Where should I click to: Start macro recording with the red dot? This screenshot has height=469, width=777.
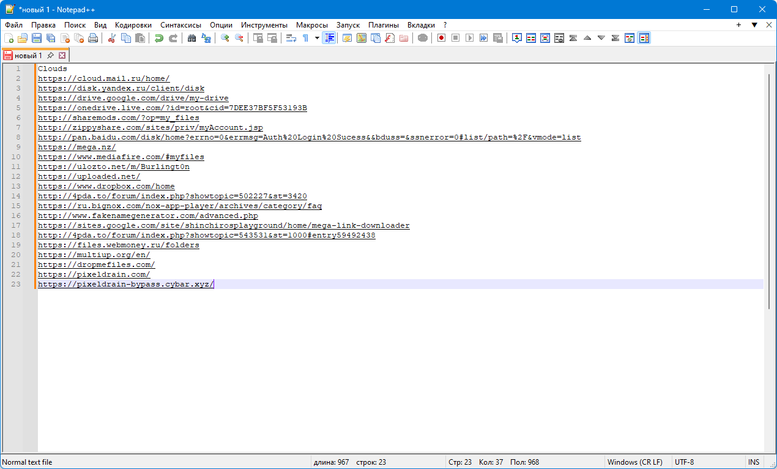pyautogui.click(x=441, y=38)
